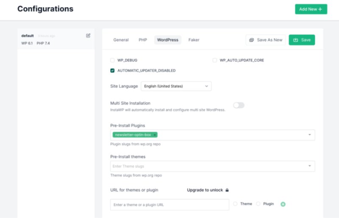Toggle Multi Site Installation switch
339x218 pixels.
click(x=239, y=105)
